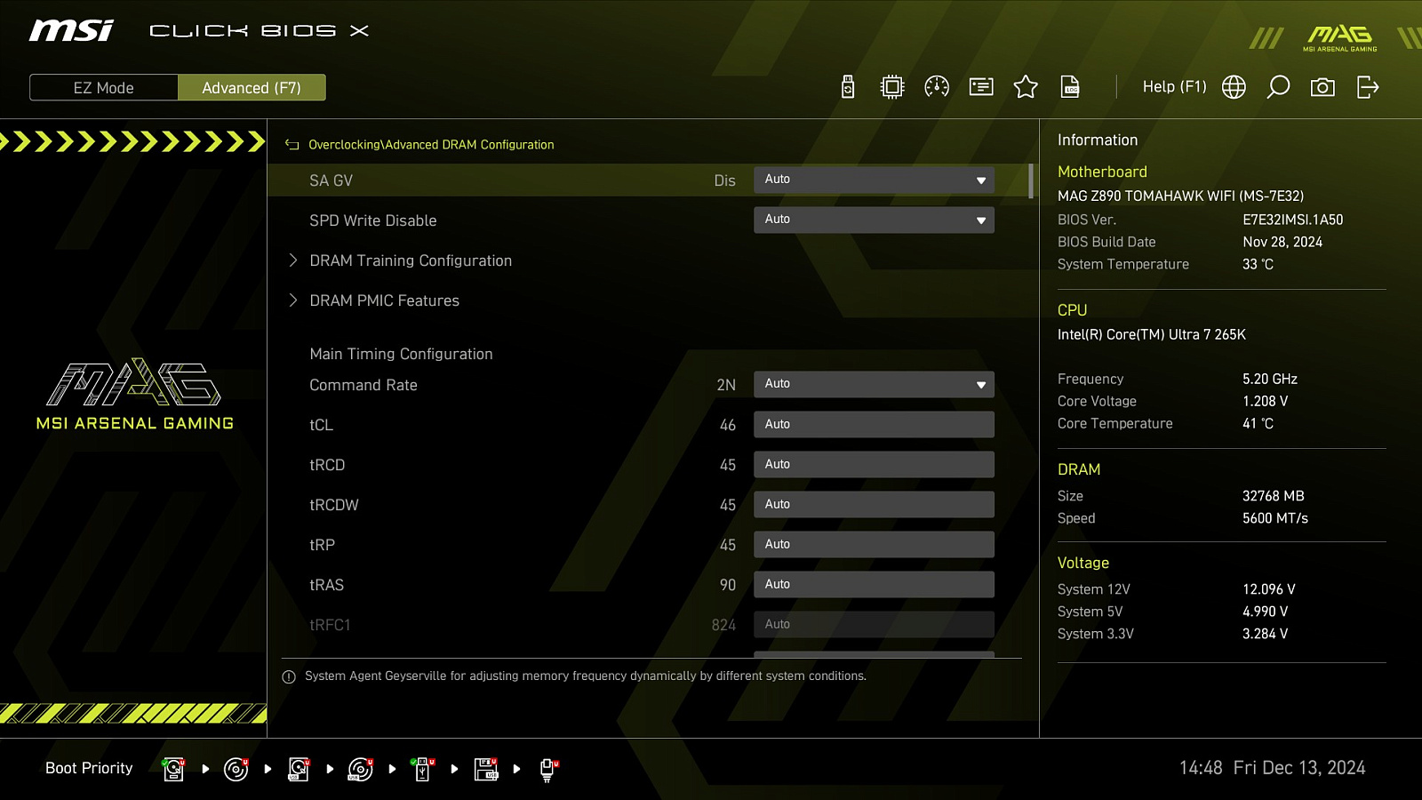Change language with the globe icon
Image resolution: width=1422 pixels, height=800 pixels.
[1234, 86]
